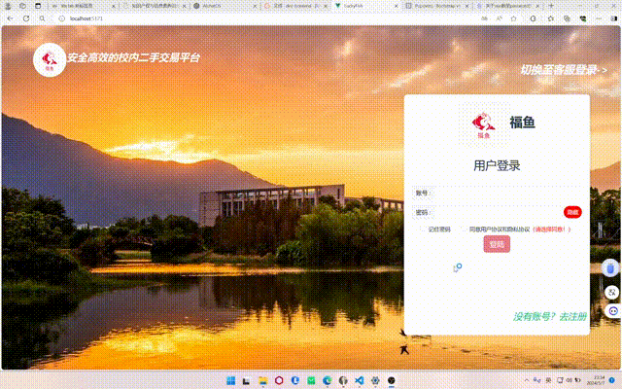622x389 pixels.
Task: Click the round 福鱼 logo at top left
Action: [50, 59]
